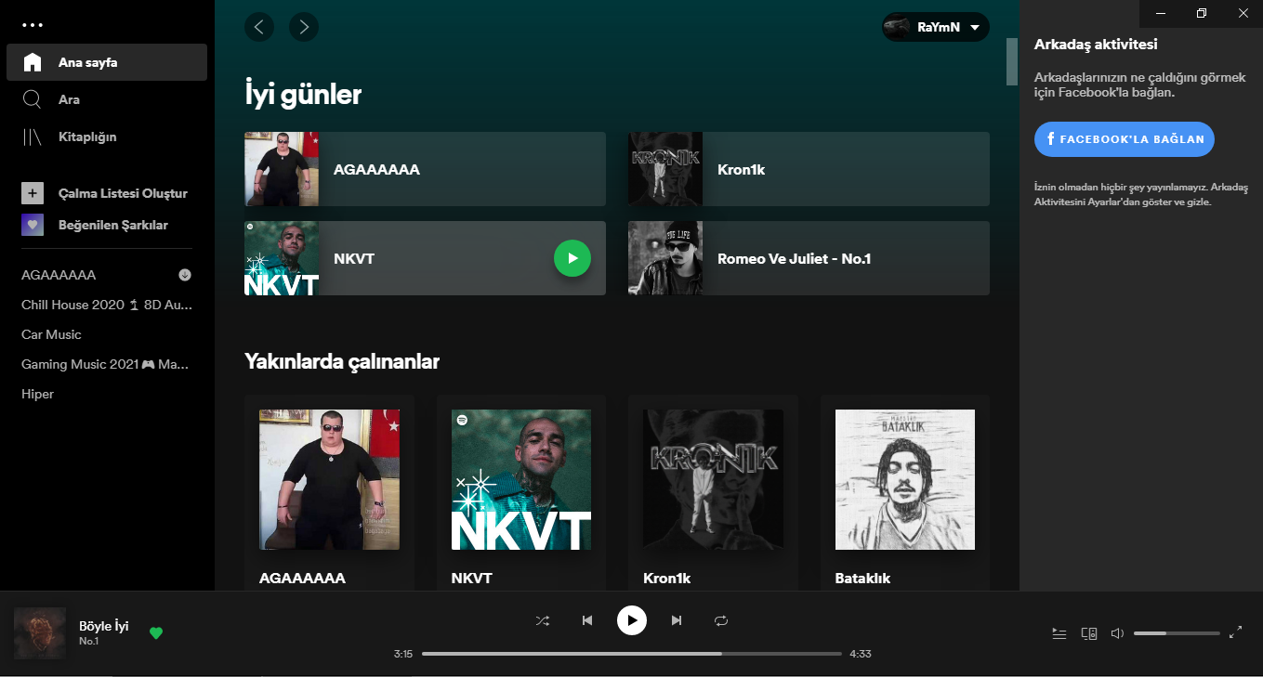Open the connect to a device menu
This screenshot has height=677, width=1263.
[x=1089, y=633]
